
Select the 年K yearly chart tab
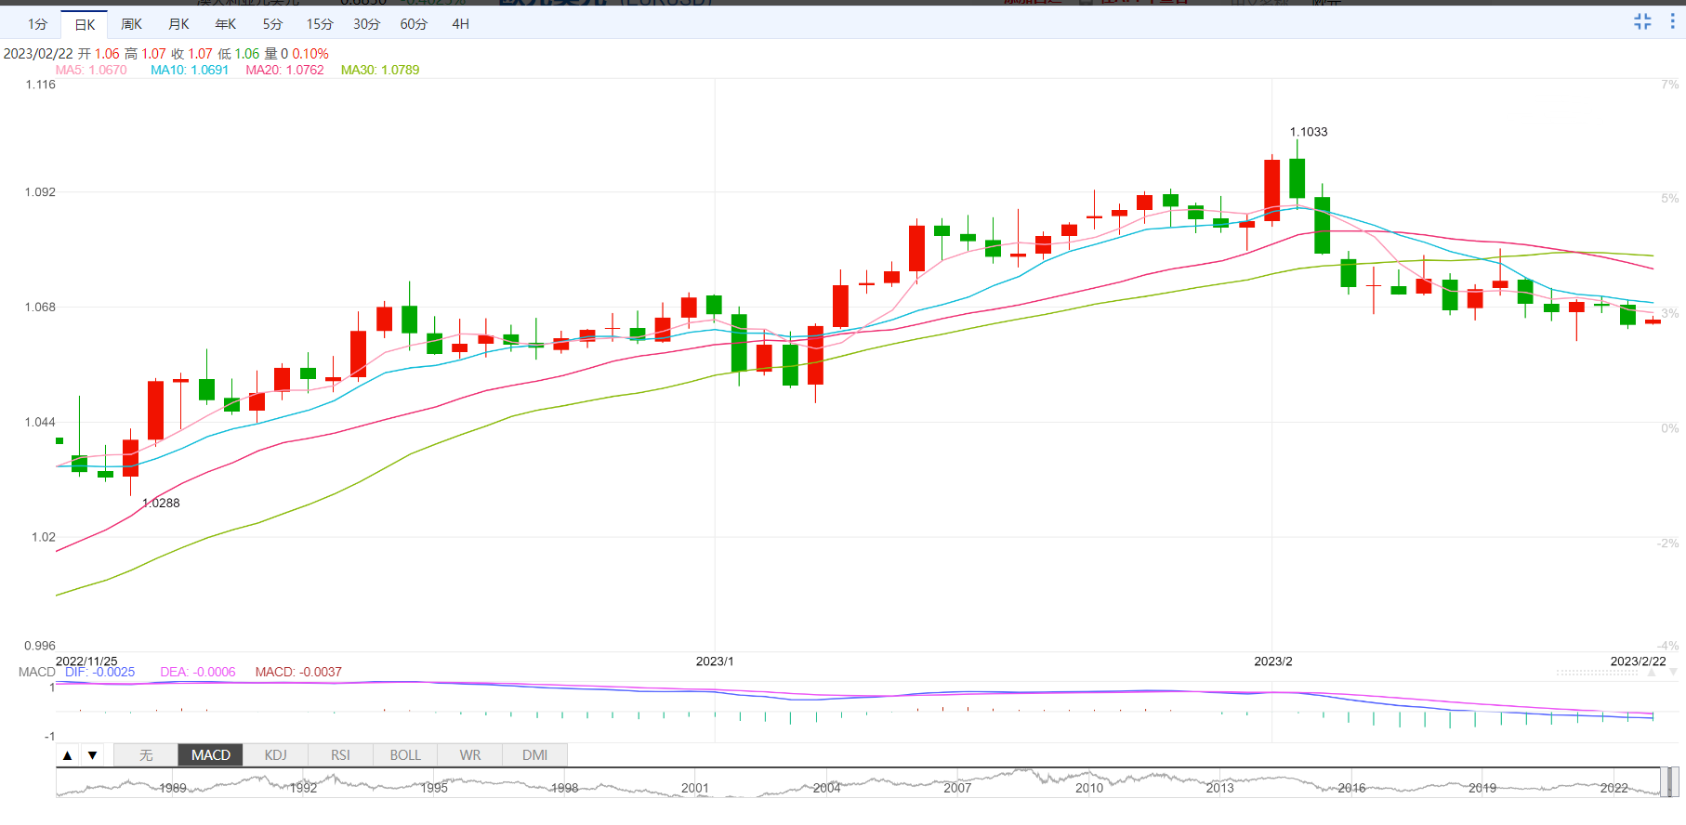(x=226, y=24)
